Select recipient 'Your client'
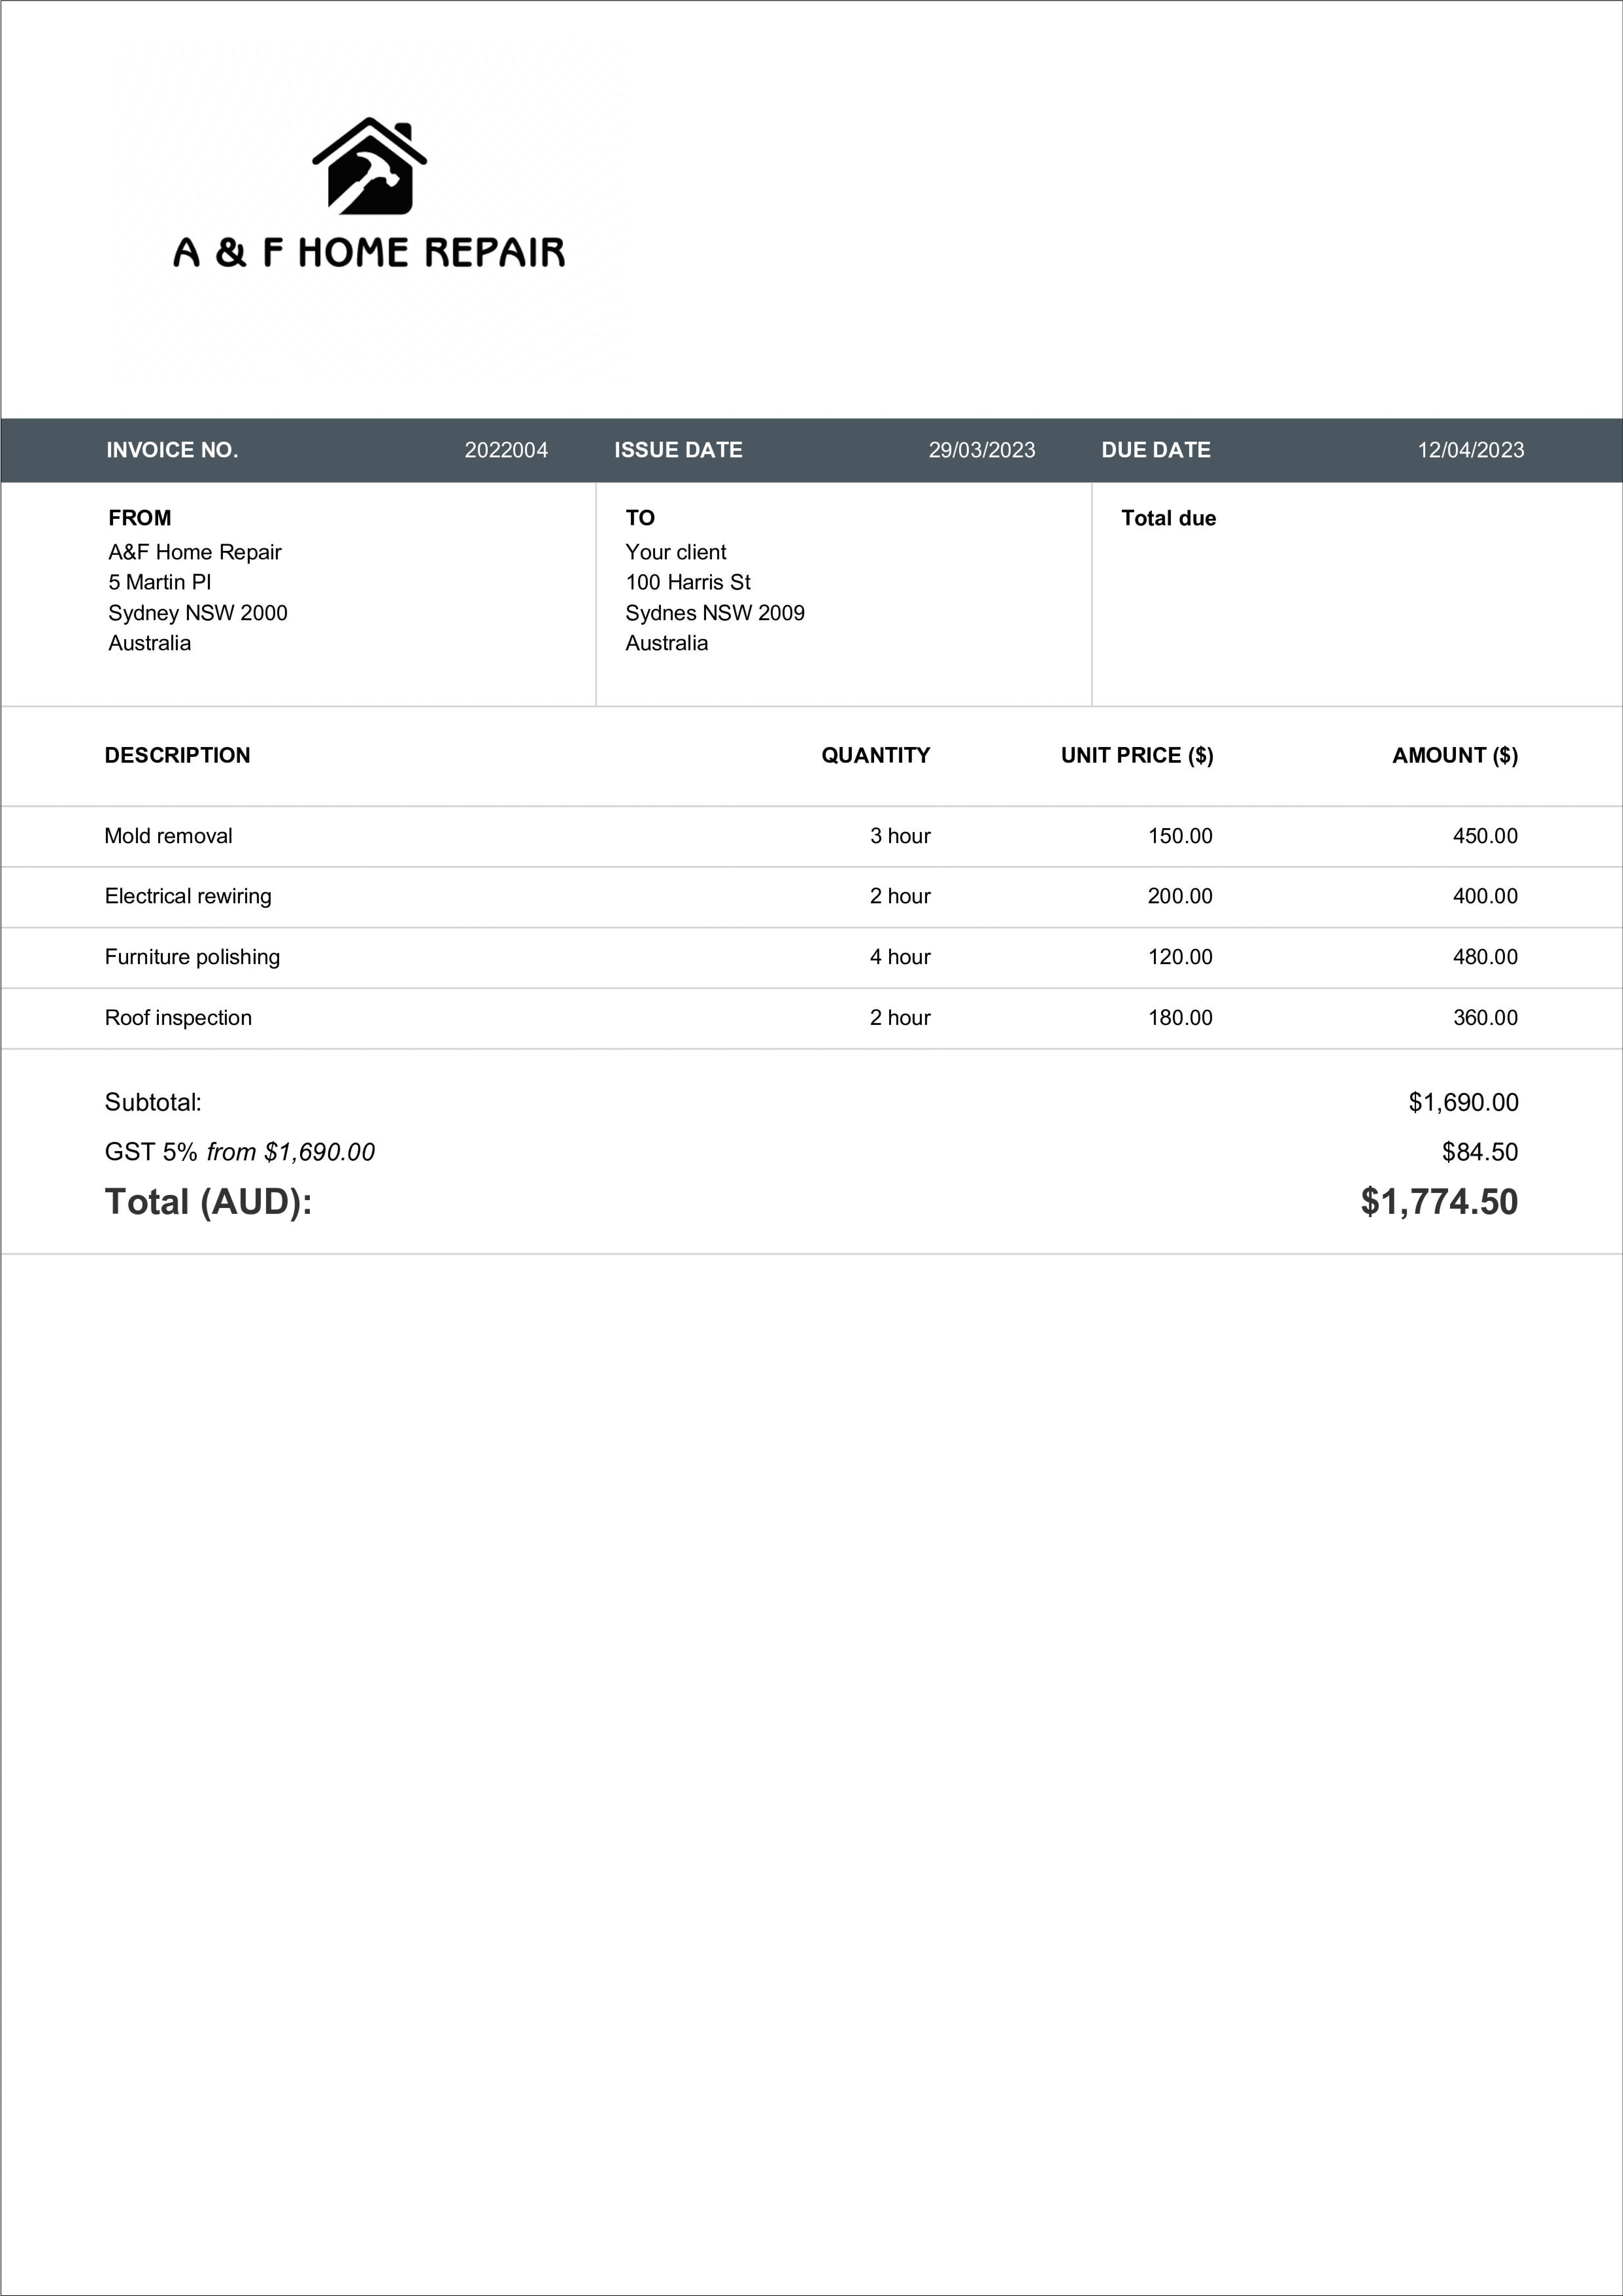The image size is (1623, 2296). [676, 552]
